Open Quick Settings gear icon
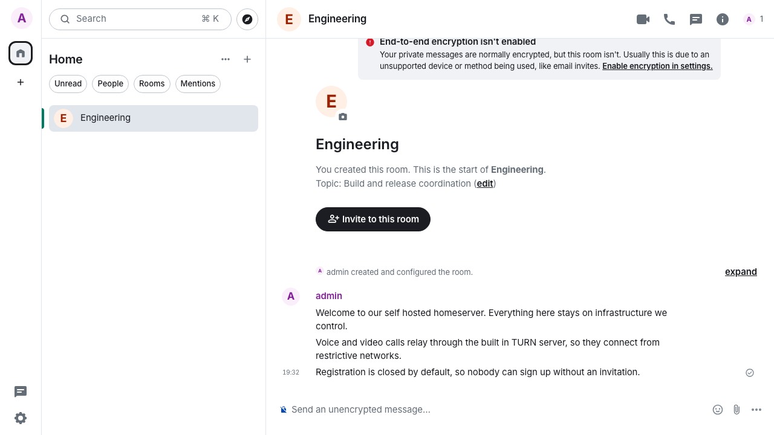 pos(21,418)
